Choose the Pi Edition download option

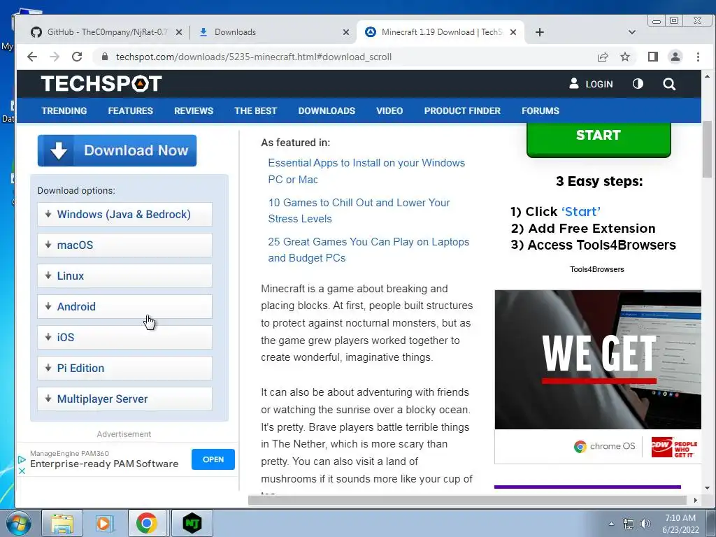tap(124, 368)
